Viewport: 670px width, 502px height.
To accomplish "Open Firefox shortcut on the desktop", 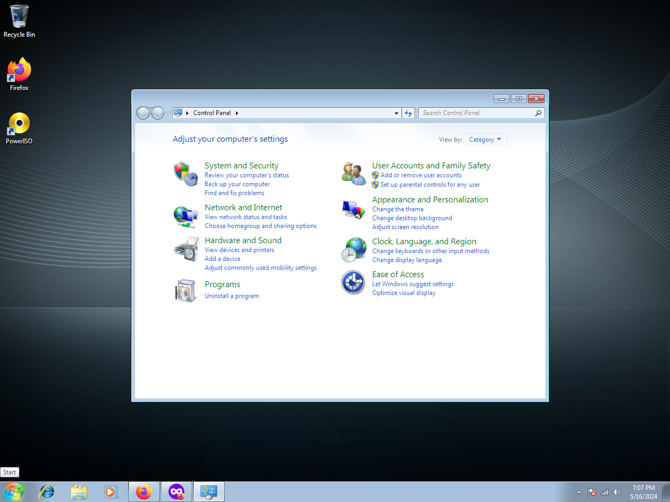I will pyautogui.click(x=19, y=74).
